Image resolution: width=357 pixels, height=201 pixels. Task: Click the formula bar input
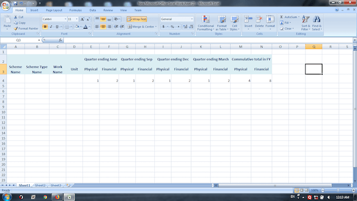(x=208, y=40)
